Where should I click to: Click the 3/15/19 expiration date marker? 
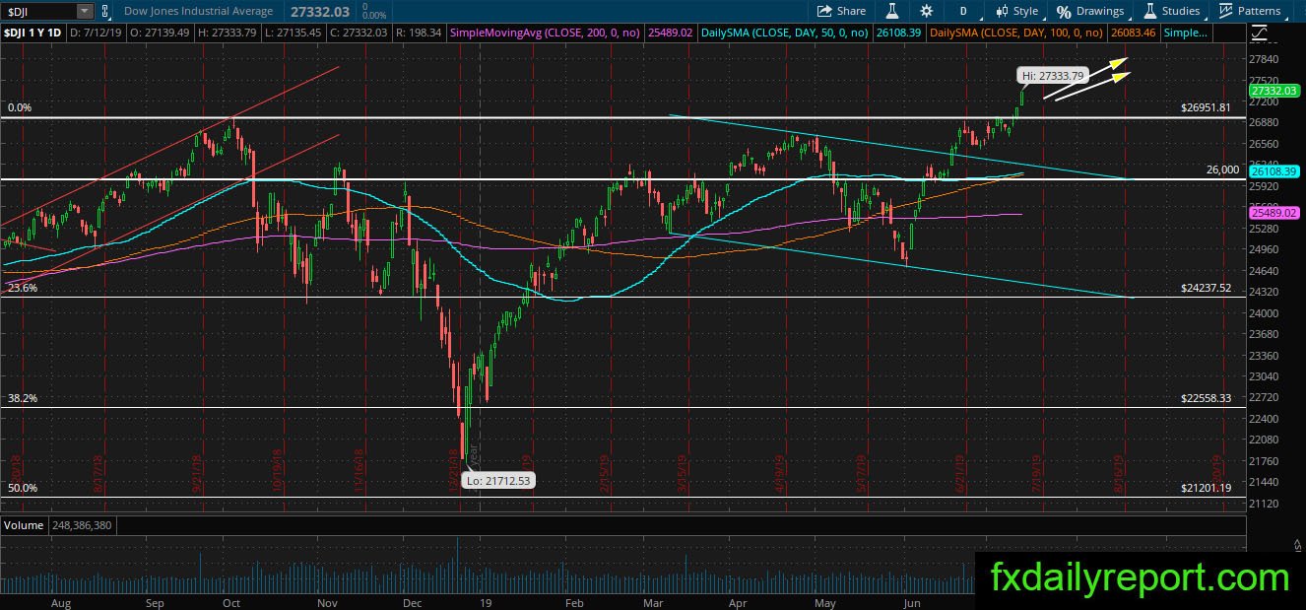click(x=683, y=475)
